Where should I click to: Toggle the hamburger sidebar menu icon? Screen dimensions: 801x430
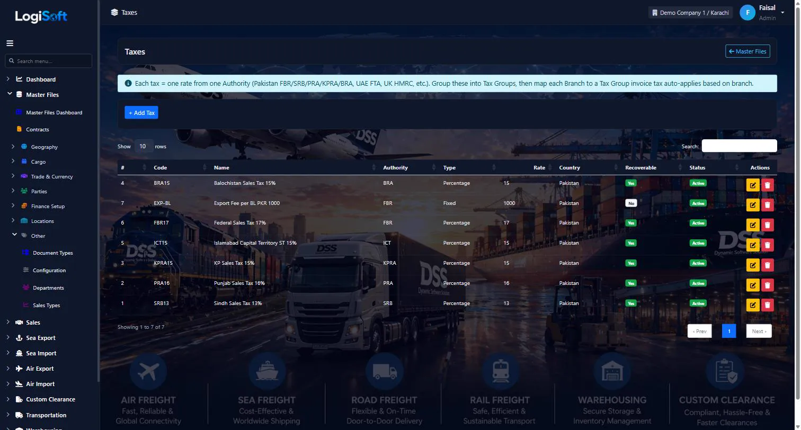(10, 43)
